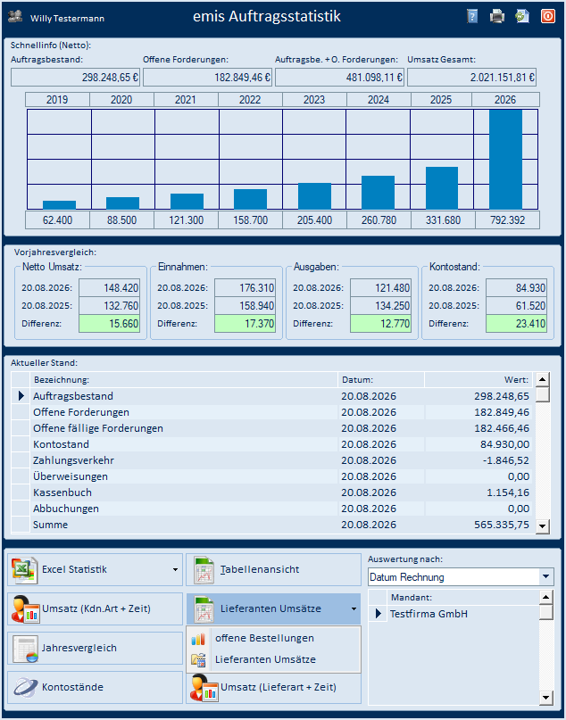
Task: Click the refresh document icon
Action: click(x=522, y=17)
